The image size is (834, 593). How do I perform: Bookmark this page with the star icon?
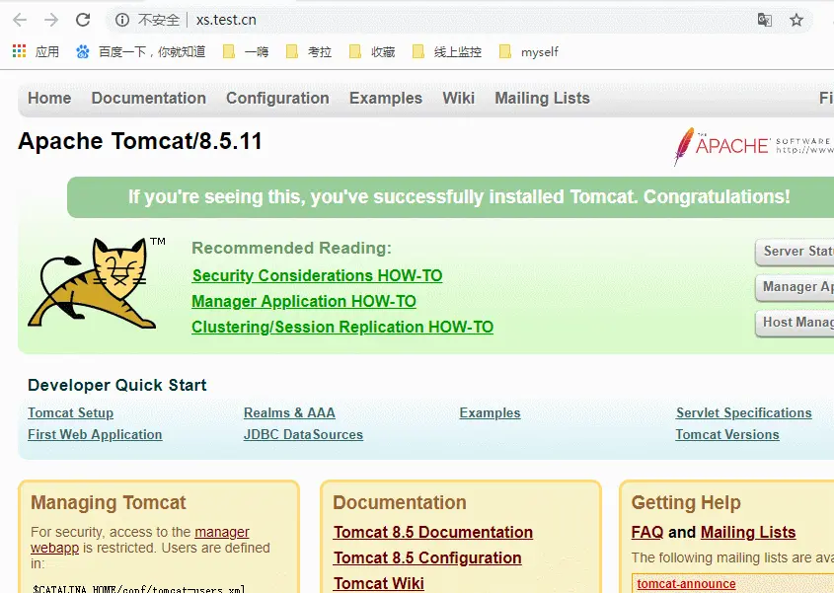[796, 20]
